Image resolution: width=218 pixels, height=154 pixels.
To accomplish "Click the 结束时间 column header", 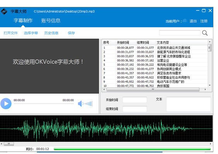I will point(146,43).
